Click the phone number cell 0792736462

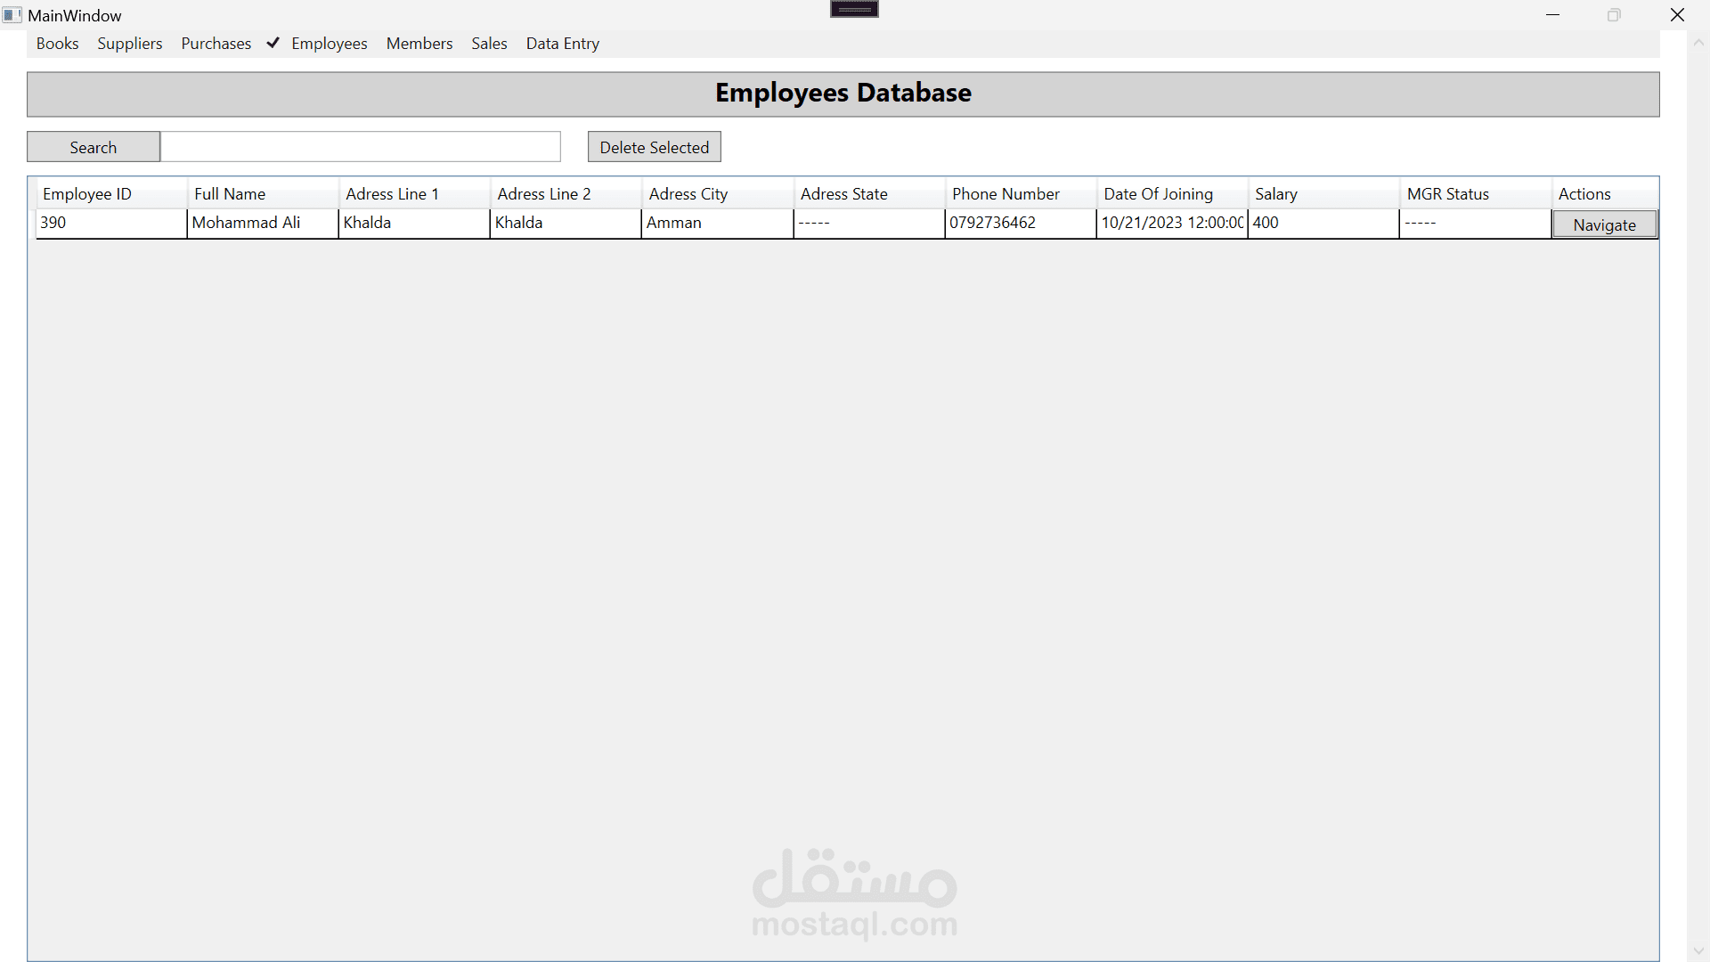point(1020,224)
